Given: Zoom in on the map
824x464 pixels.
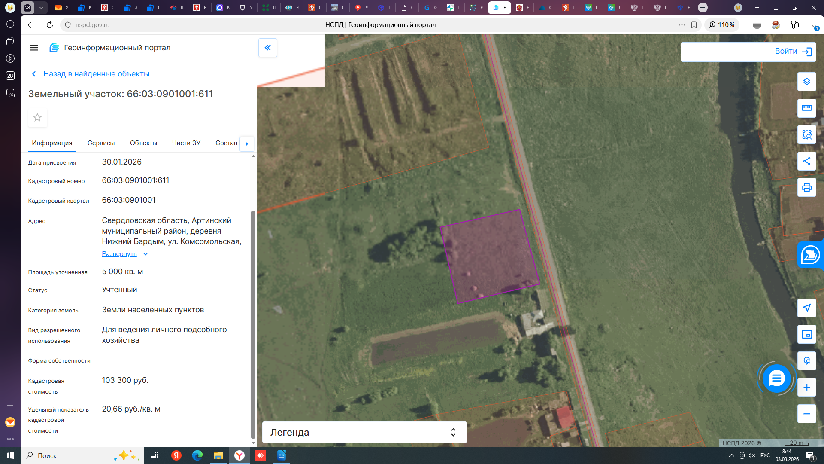Looking at the screenshot, I should click(x=806, y=388).
